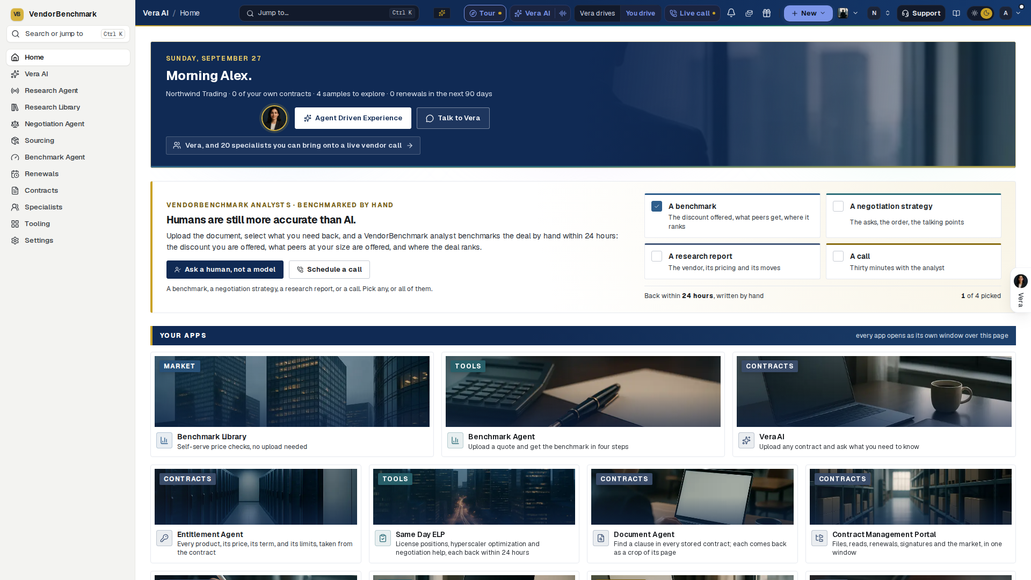The image size is (1031, 580).
Task: Open the organization picture dropdown
Action: pyautogui.click(x=848, y=13)
